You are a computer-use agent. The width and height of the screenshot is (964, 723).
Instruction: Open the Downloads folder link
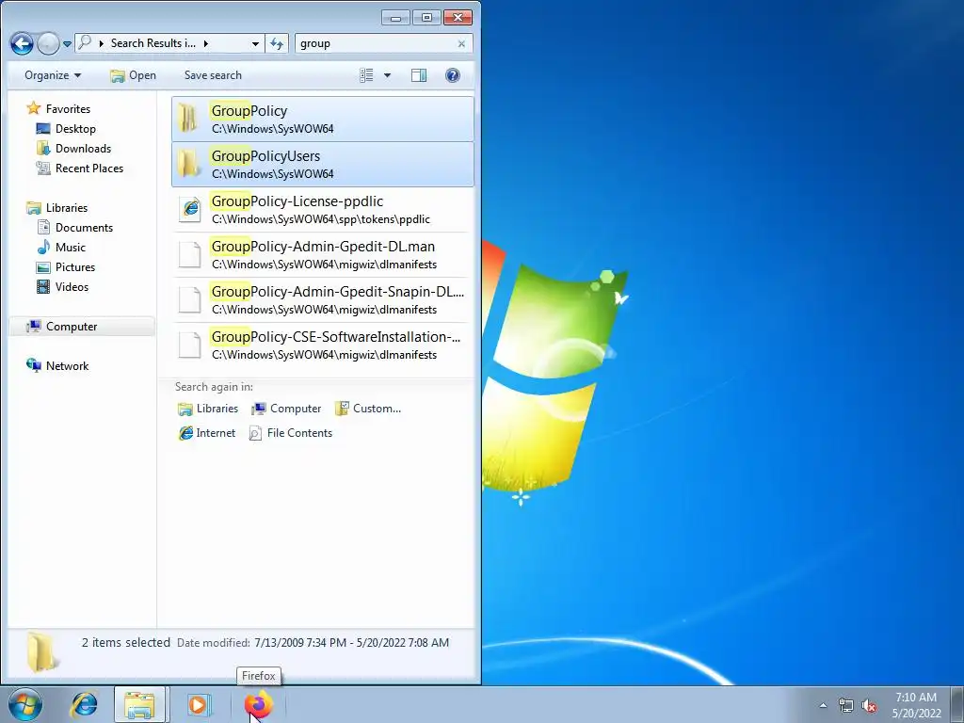[73, 148]
